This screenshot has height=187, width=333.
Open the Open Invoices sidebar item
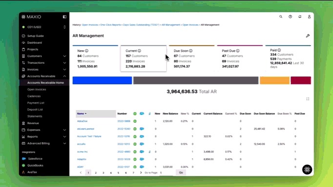tap(37, 90)
